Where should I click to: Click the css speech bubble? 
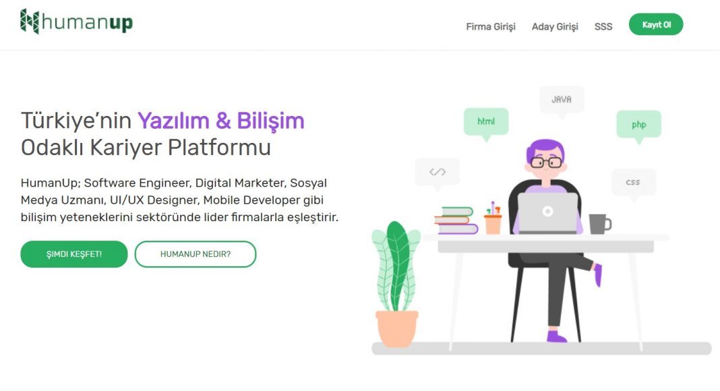(633, 183)
